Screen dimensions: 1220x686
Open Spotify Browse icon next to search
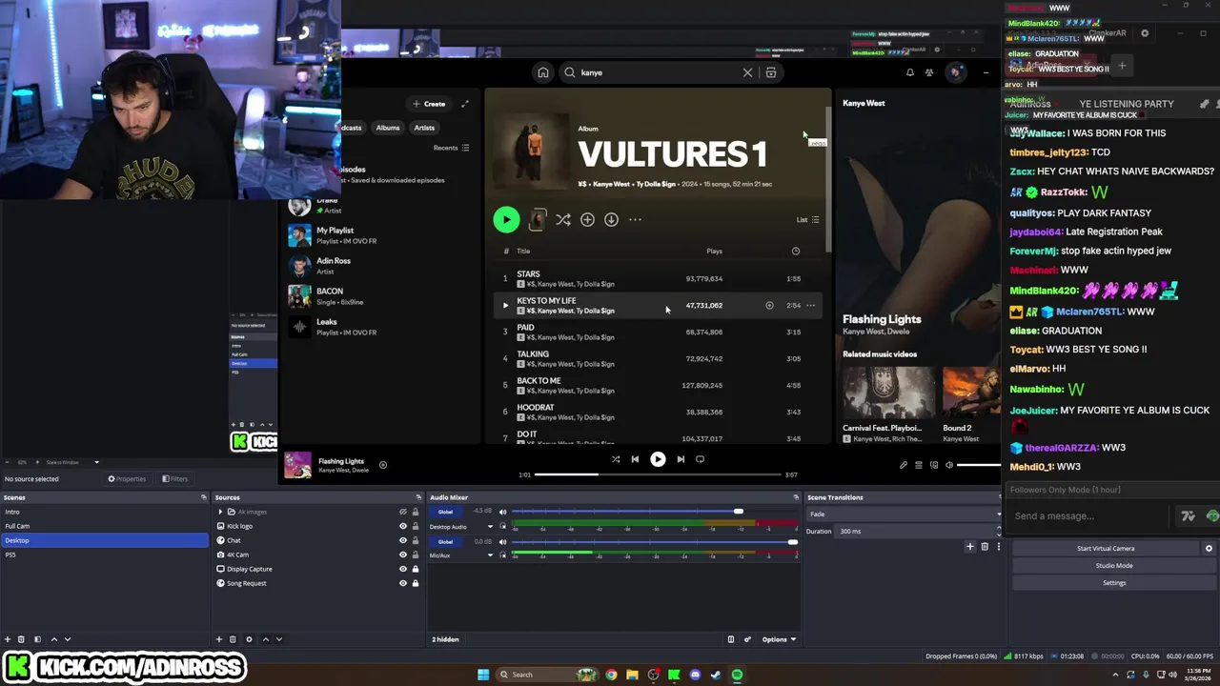click(x=771, y=72)
